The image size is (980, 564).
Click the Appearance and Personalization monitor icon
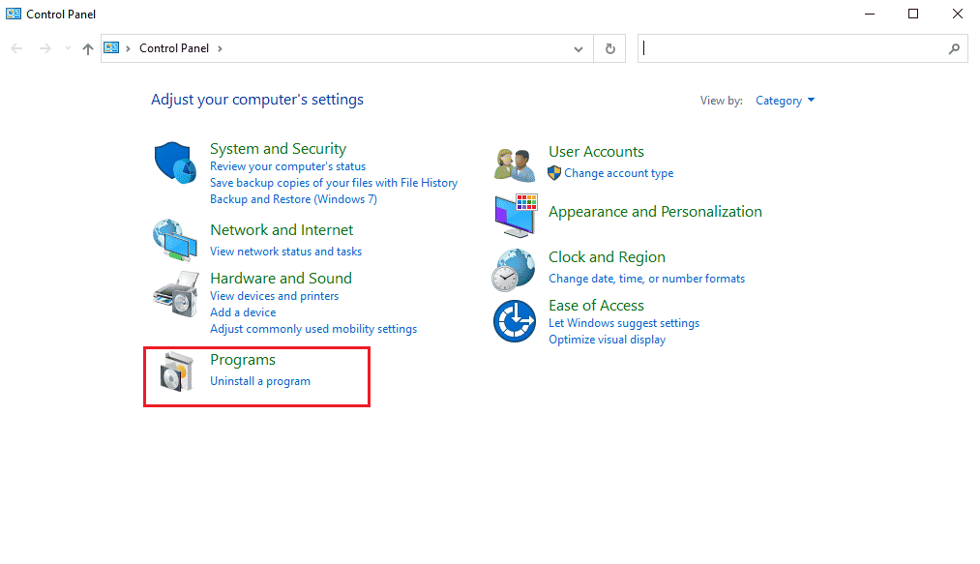tap(515, 215)
